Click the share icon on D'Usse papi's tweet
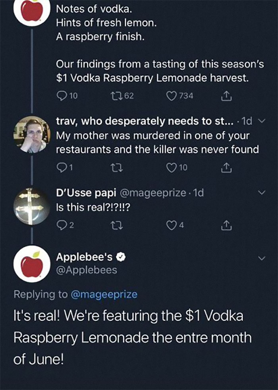The image size is (278, 390). point(226,224)
